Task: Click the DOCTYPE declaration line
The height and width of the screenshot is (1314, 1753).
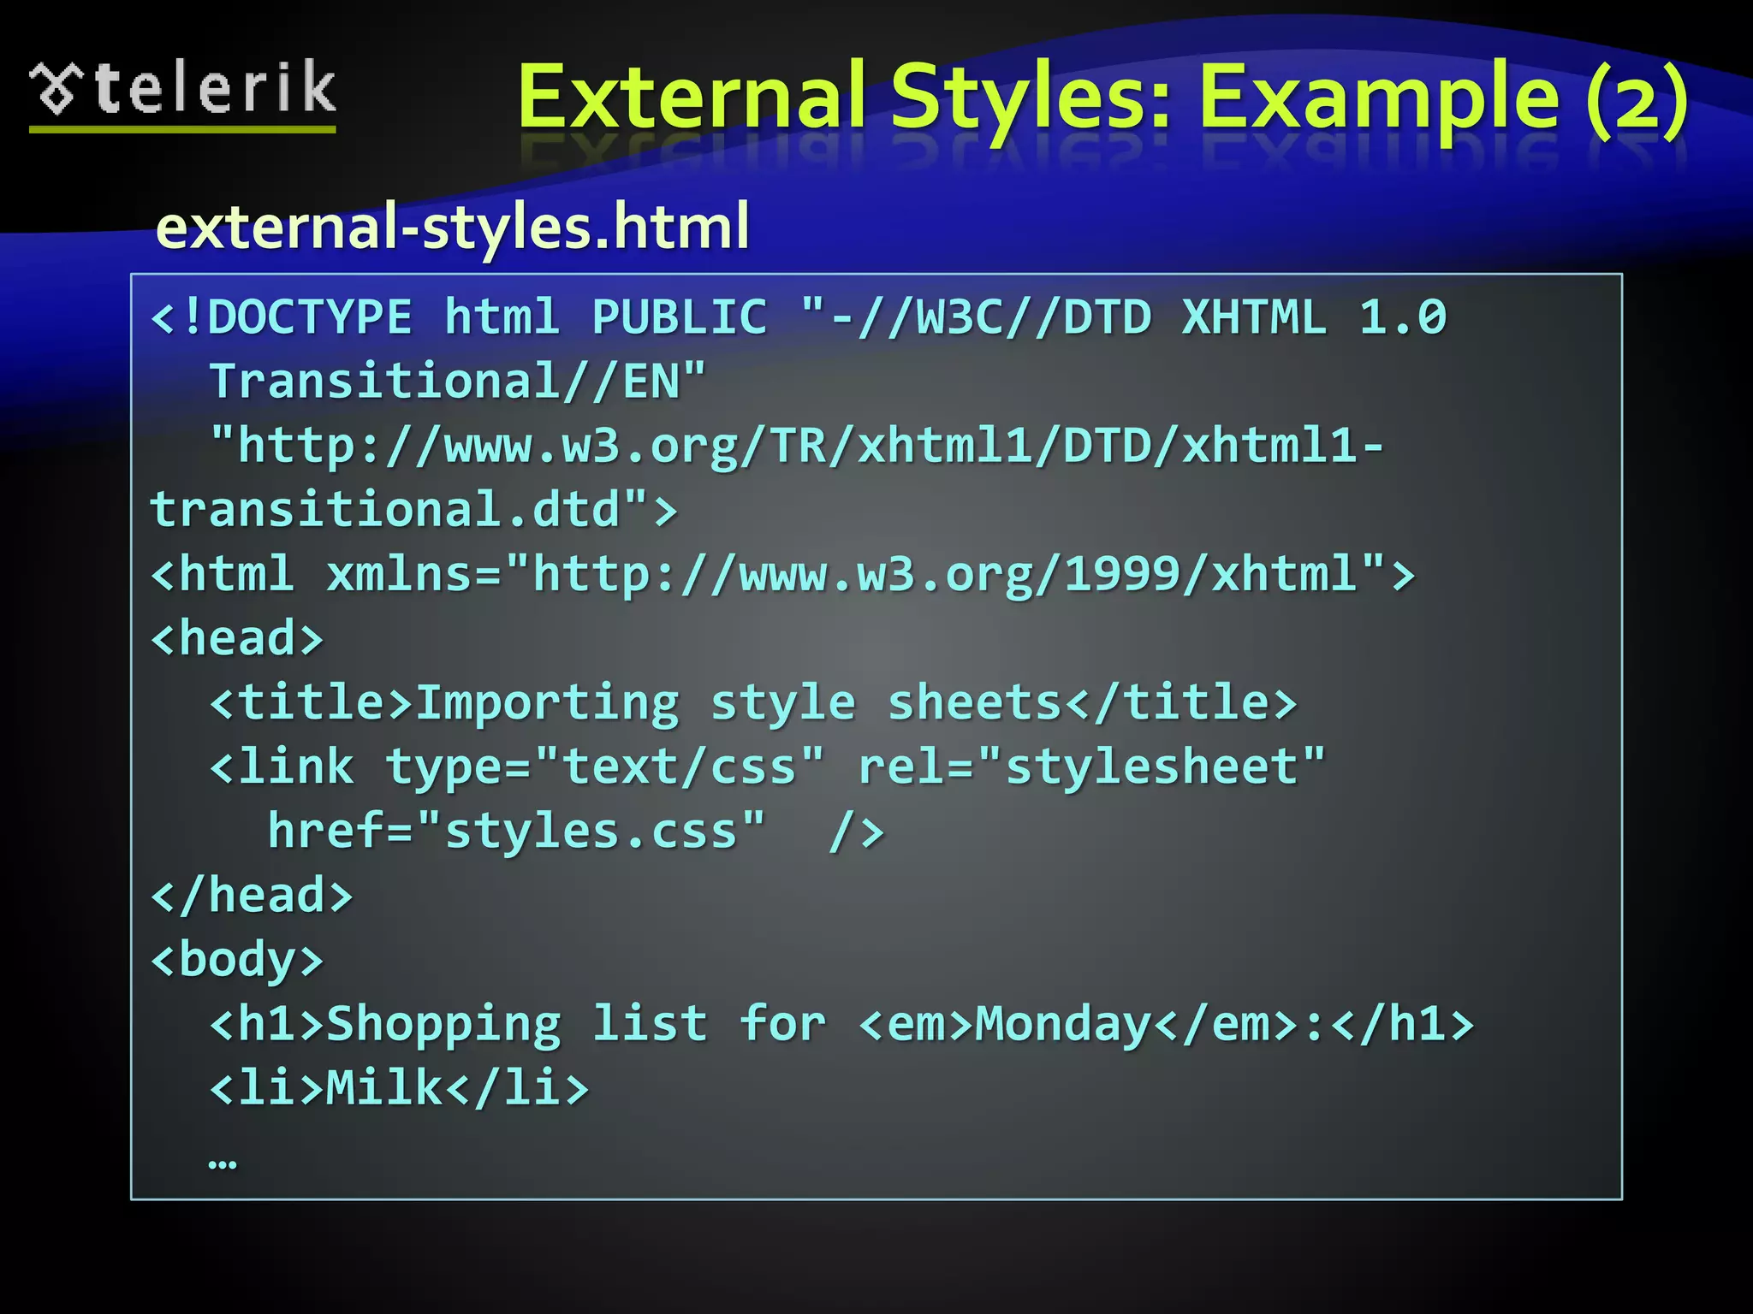Action: click(798, 317)
